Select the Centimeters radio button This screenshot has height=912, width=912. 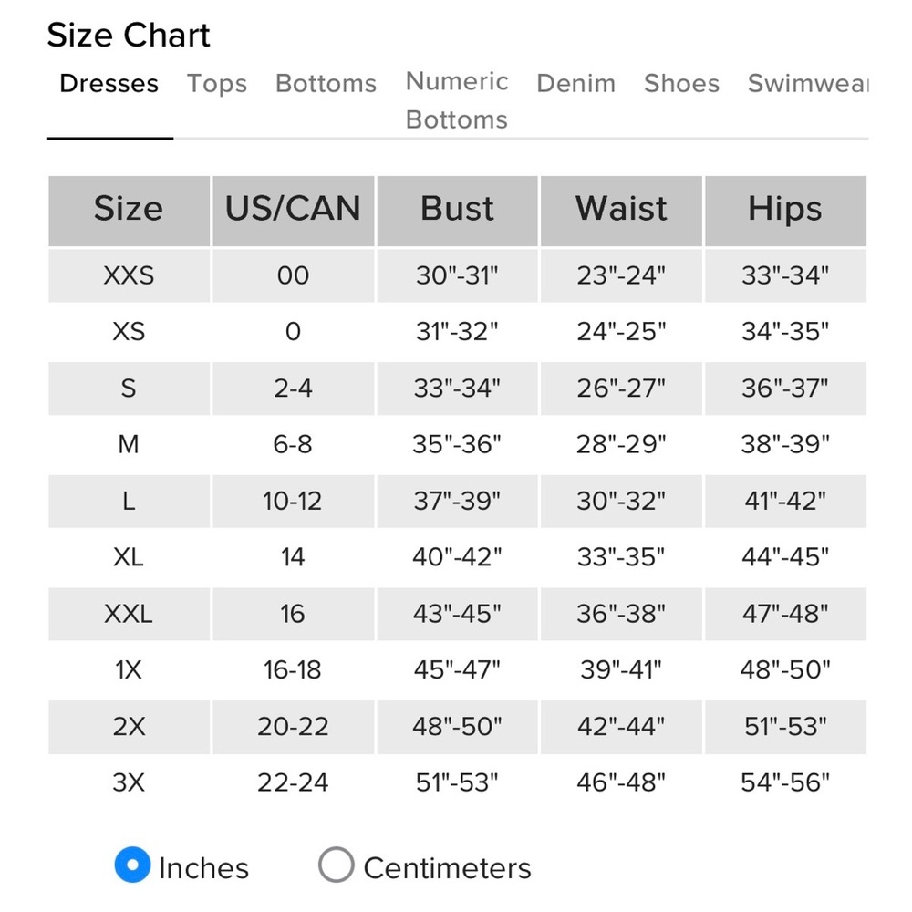click(337, 865)
